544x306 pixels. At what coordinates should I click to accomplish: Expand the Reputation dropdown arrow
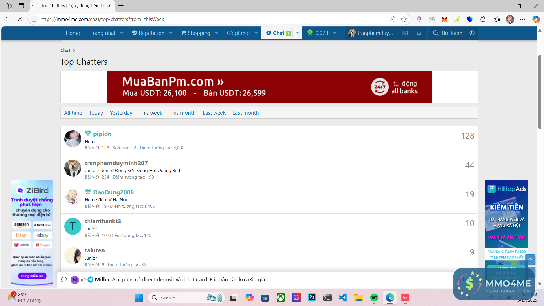point(171,33)
